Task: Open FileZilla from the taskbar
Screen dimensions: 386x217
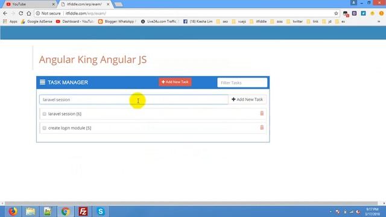Action: 83,212
